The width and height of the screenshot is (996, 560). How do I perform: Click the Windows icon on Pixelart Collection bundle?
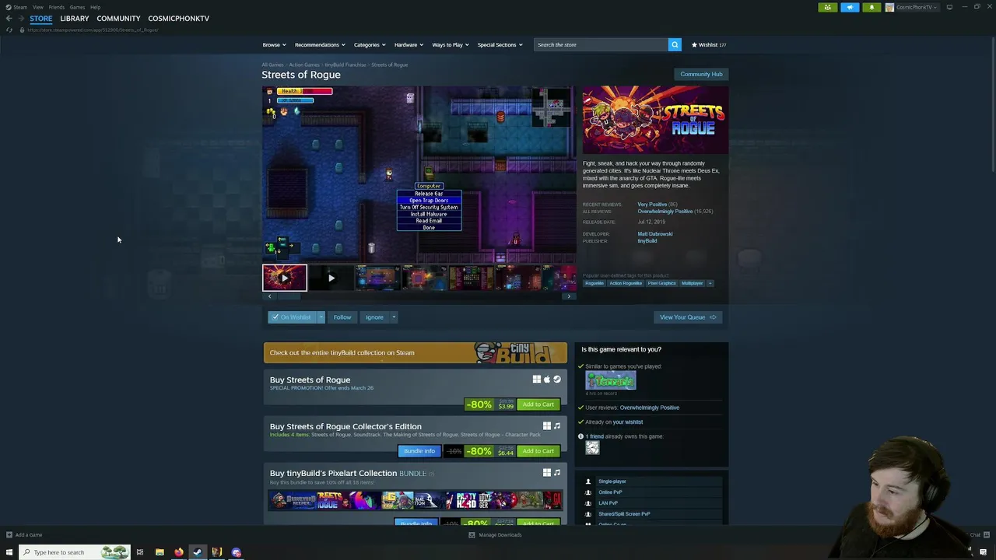547,473
